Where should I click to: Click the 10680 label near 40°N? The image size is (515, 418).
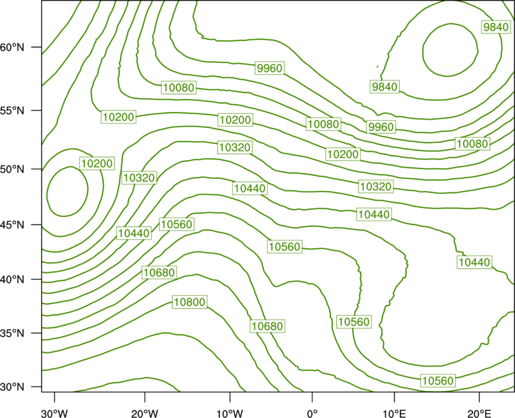(x=159, y=272)
